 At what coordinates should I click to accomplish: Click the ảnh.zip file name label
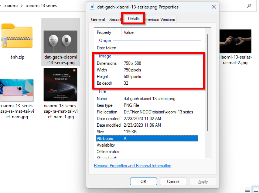(17, 57)
